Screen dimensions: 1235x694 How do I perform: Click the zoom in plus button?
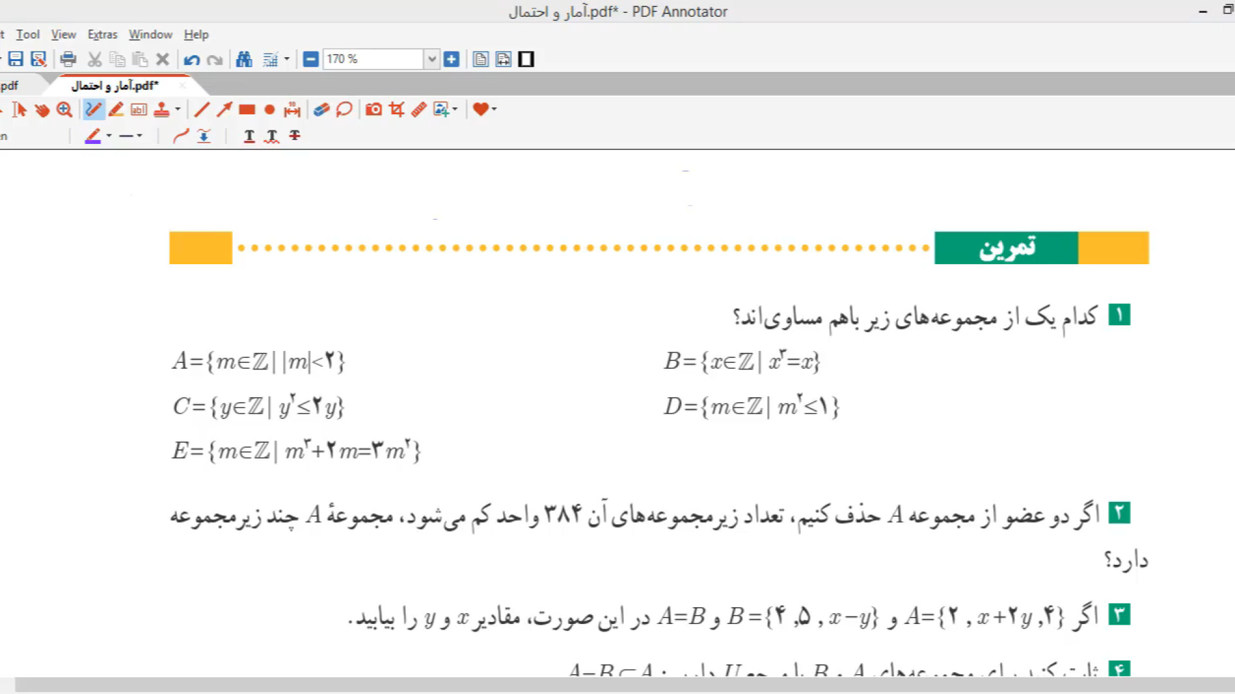click(452, 60)
